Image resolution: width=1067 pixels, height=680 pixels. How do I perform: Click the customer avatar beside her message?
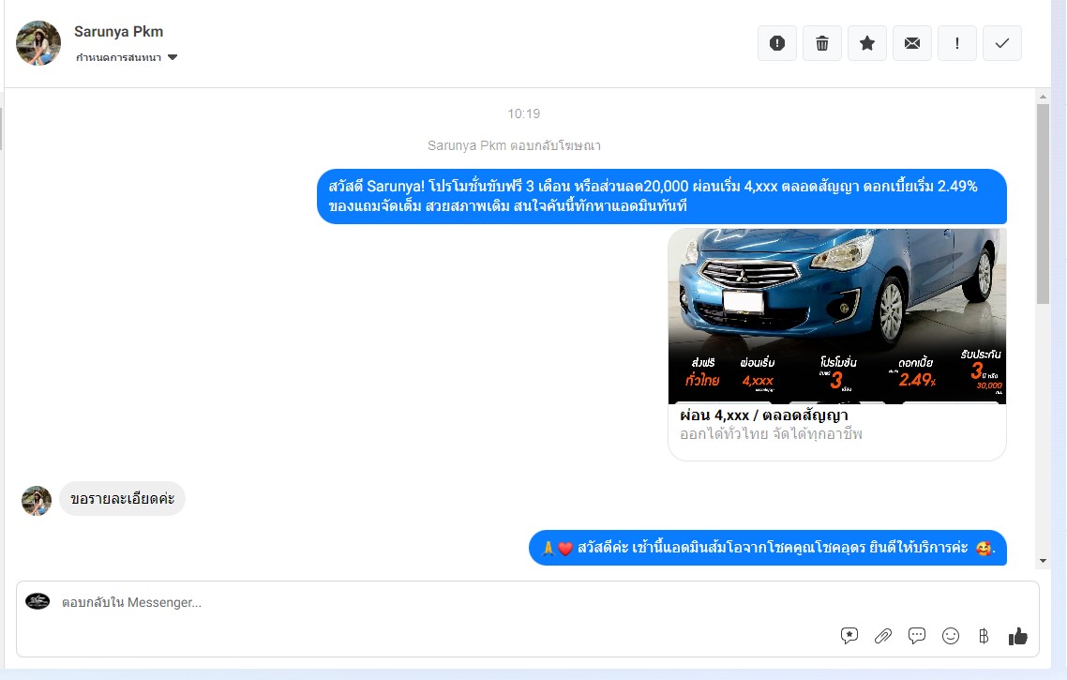click(37, 501)
